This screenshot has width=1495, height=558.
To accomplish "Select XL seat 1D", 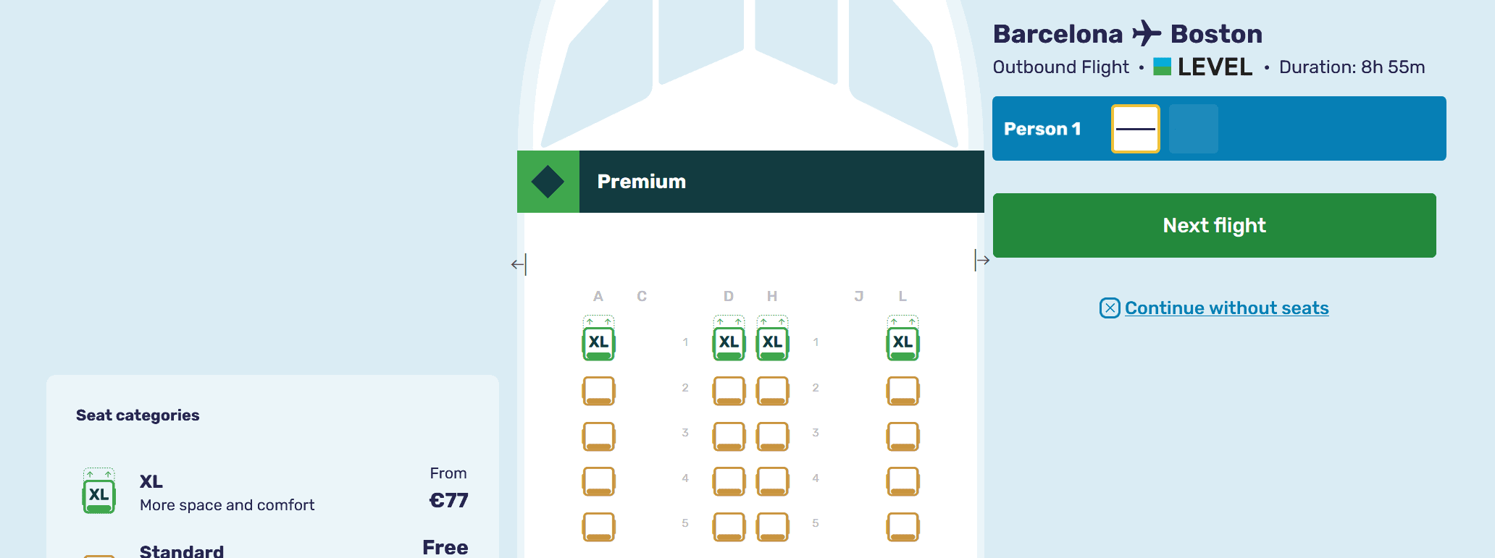I will click(x=729, y=342).
